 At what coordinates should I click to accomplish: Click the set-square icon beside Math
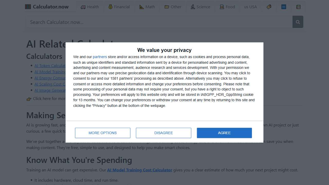[142, 7]
